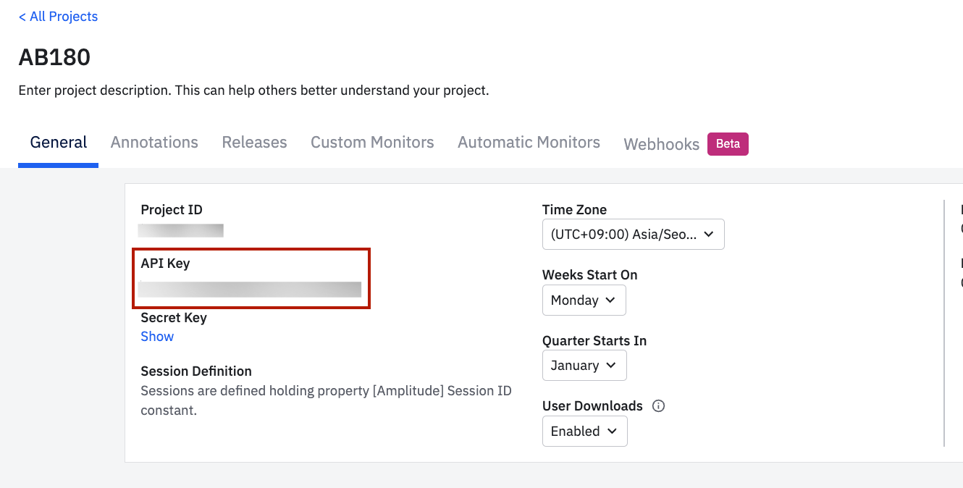Switch to the Annotations tab

[x=154, y=143]
